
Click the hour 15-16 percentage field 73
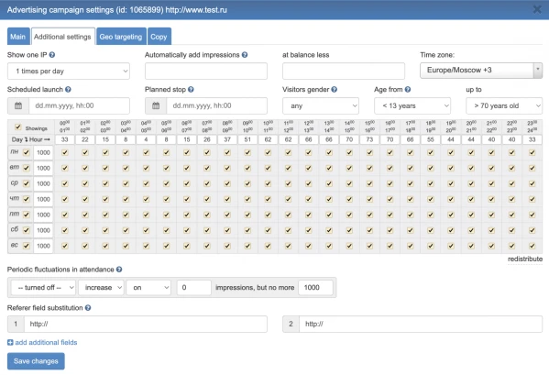tap(369, 139)
